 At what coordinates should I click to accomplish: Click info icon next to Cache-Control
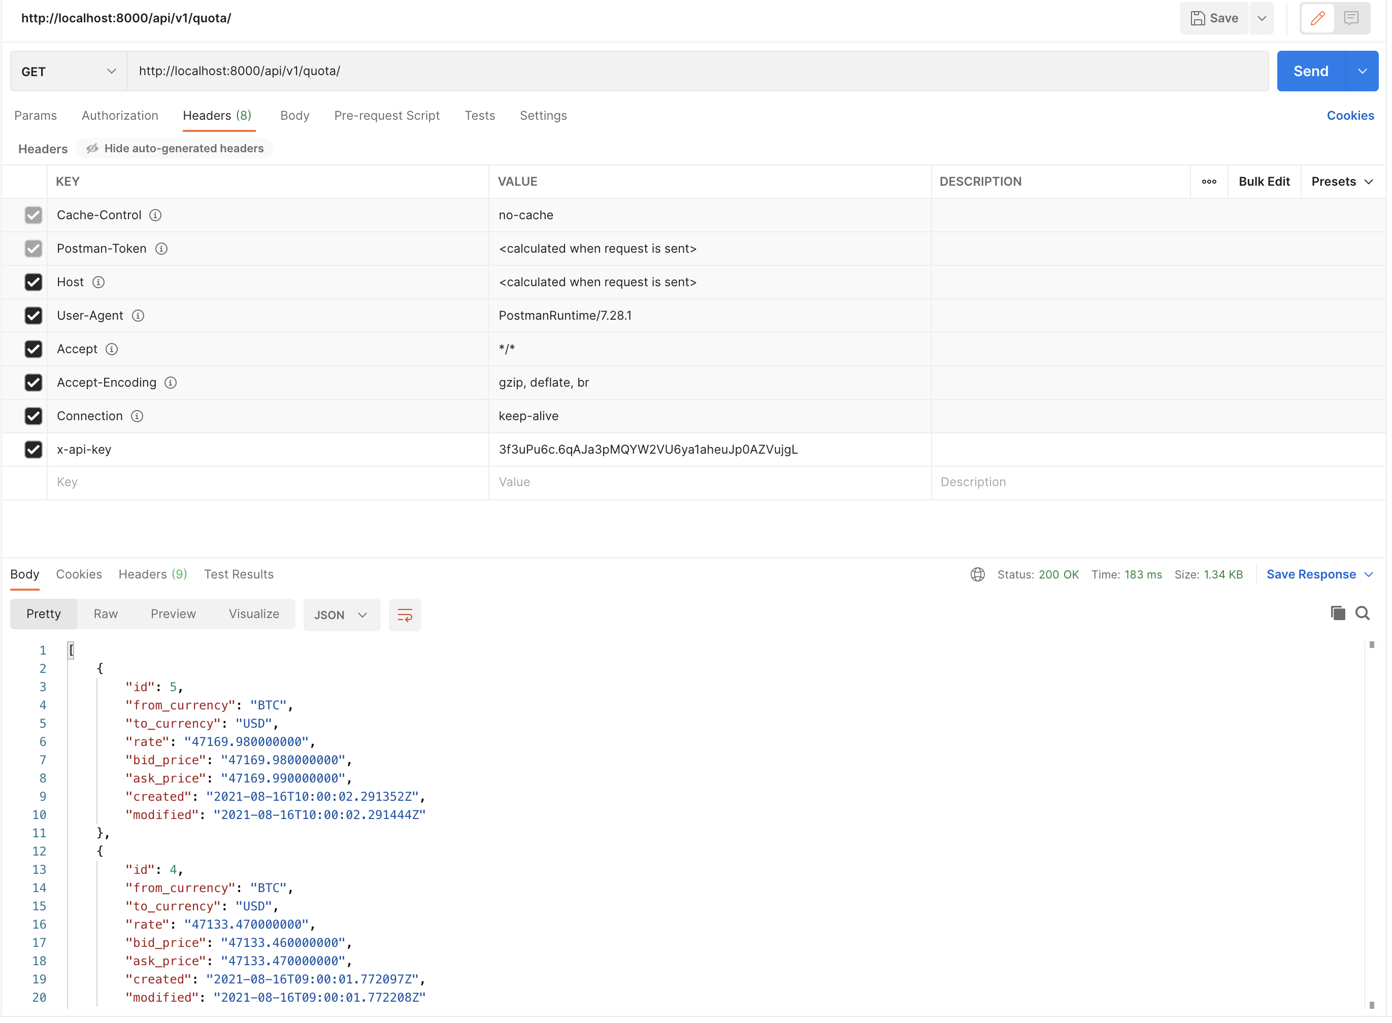(x=155, y=215)
